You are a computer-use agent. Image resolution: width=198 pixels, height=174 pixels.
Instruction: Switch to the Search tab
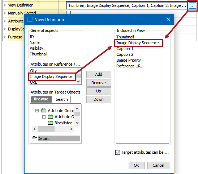[62, 99]
